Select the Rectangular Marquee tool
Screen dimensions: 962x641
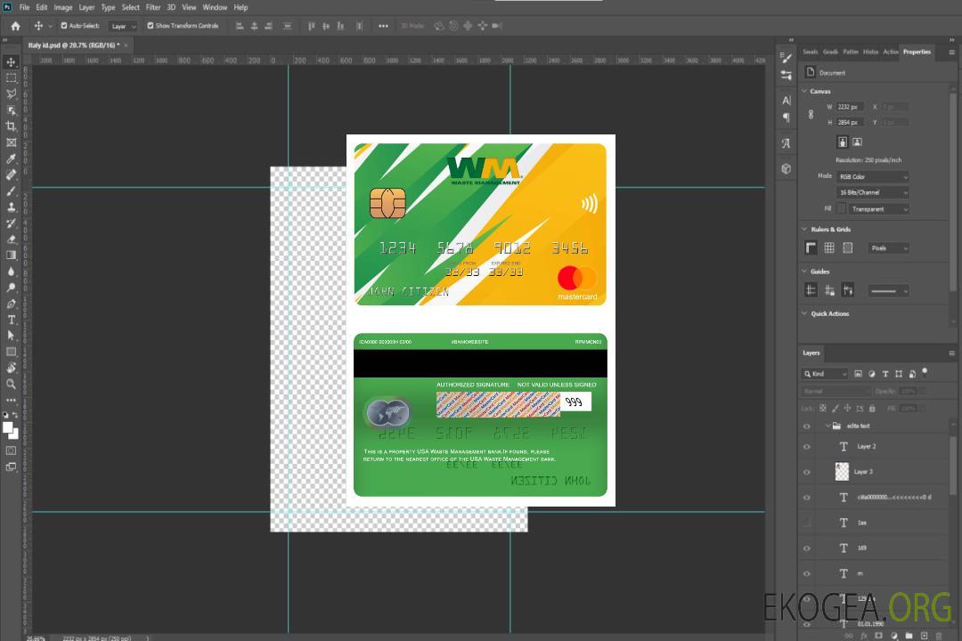[11, 78]
